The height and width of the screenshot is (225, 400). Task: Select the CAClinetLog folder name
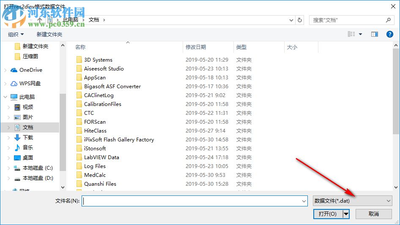(99, 95)
